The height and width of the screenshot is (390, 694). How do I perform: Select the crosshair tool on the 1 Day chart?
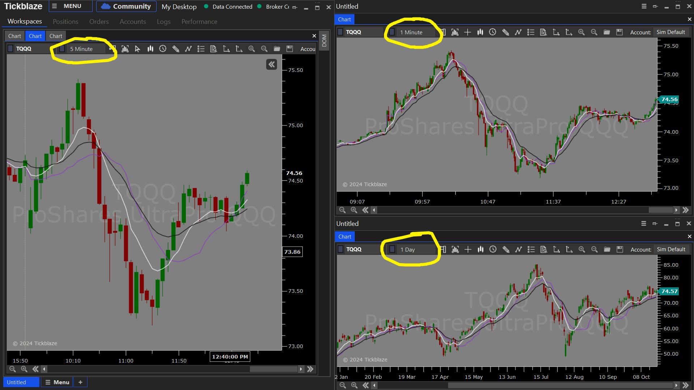pos(468,249)
